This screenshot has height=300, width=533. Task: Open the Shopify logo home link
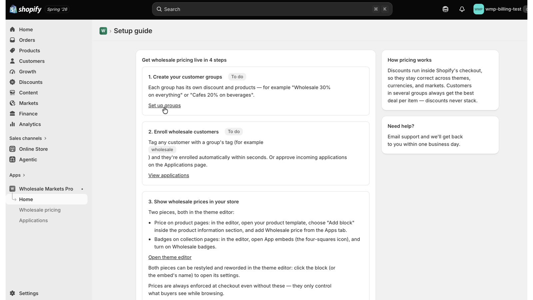[25, 9]
